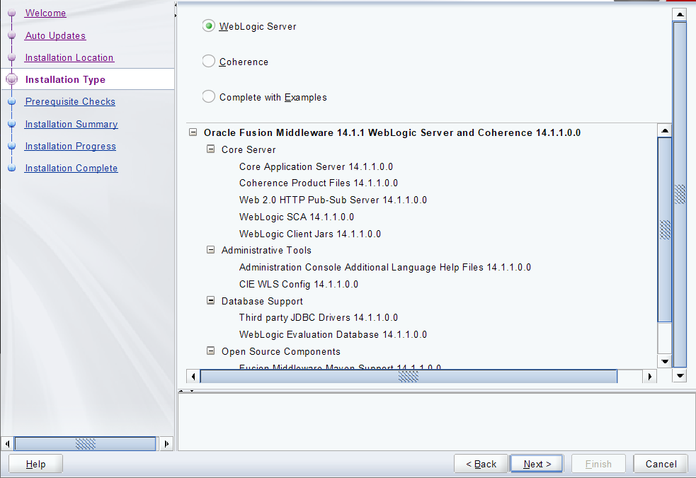Click the Installation Complete step indicator icon
Viewport: 696px width, 478px height.
tap(11, 168)
